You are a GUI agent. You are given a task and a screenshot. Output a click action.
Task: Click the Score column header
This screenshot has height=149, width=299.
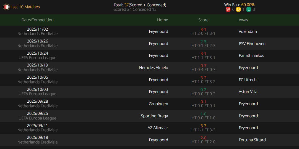point(203,20)
